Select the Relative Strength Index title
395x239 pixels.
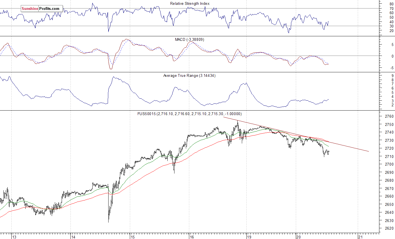(x=190, y=3)
